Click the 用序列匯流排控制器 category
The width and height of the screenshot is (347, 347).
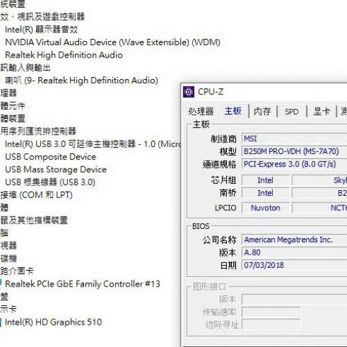pyautogui.click(x=38, y=131)
